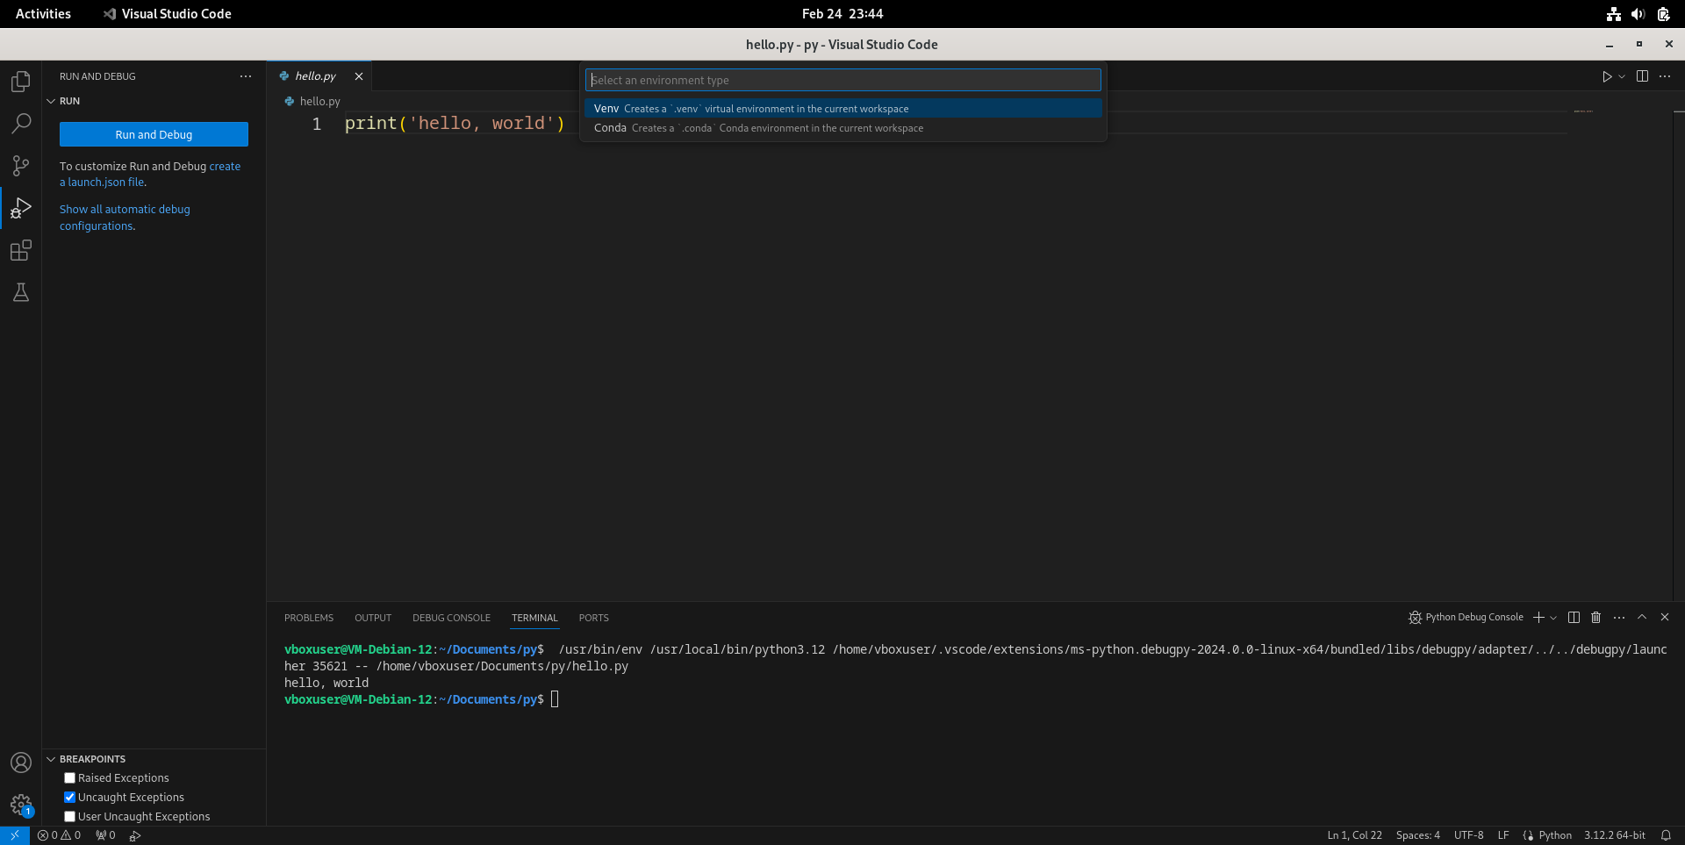This screenshot has height=845, width=1685.
Task: Switch to the DEBUG CONSOLE tab
Action: [451, 618]
